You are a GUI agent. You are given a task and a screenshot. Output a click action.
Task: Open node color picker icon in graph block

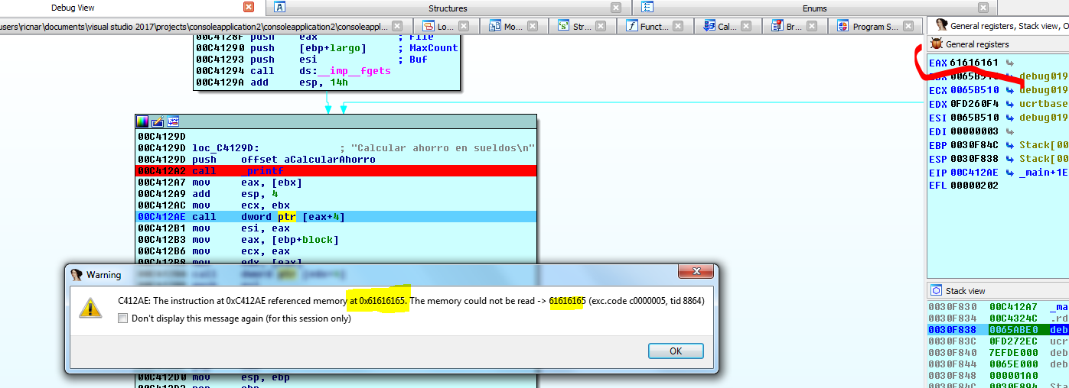click(142, 121)
